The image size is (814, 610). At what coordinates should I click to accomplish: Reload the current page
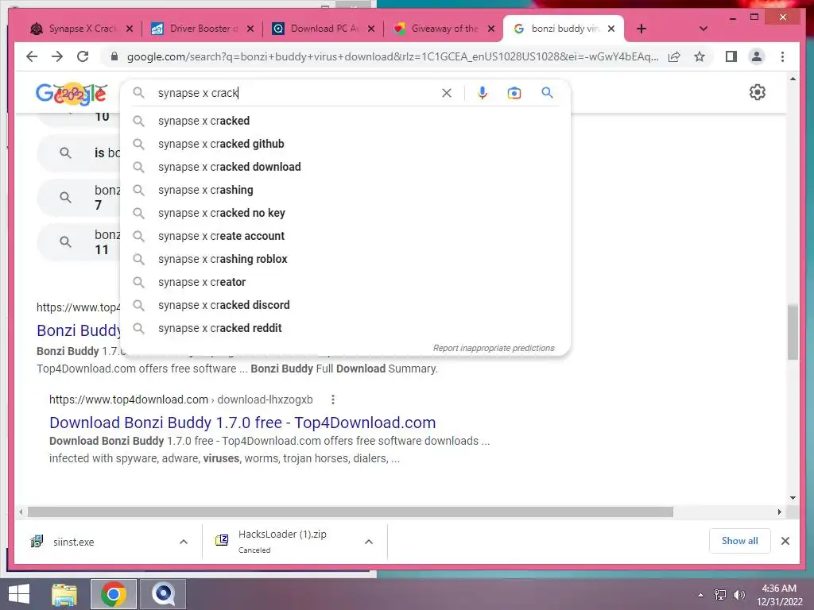pyautogui.click(x=83, y=56)
